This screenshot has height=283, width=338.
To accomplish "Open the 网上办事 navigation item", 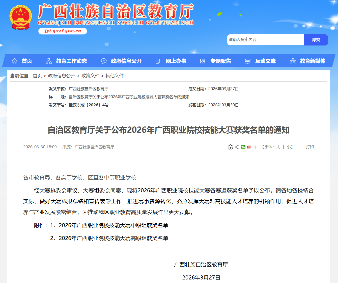I will pyautogui.click(x=176, y=61).
